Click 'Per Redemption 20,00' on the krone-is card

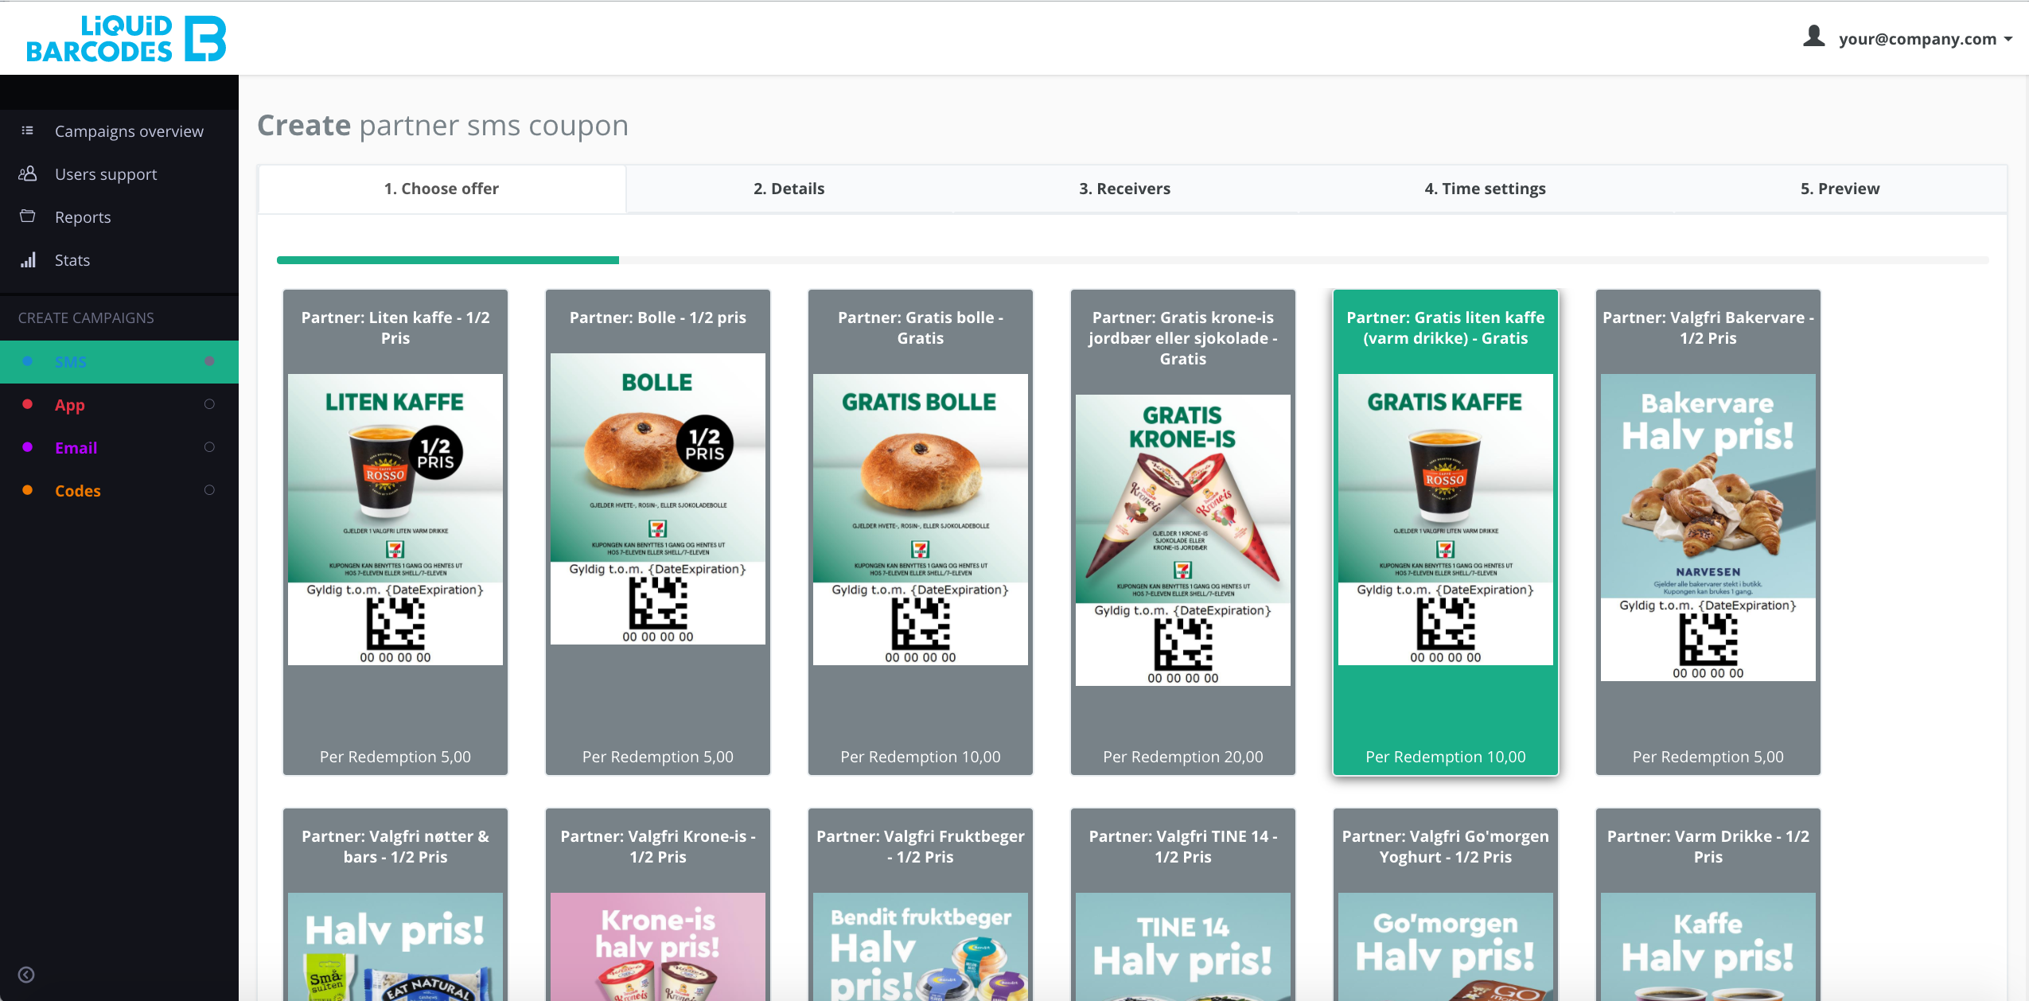click(x=1183, y=757)
